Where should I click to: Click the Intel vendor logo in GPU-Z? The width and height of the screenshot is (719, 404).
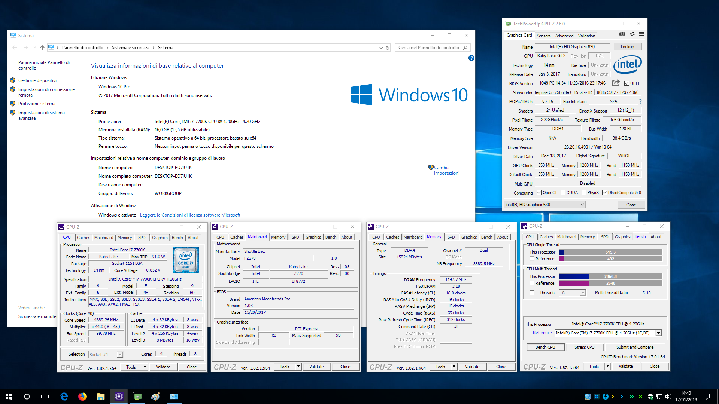(627, 64)
